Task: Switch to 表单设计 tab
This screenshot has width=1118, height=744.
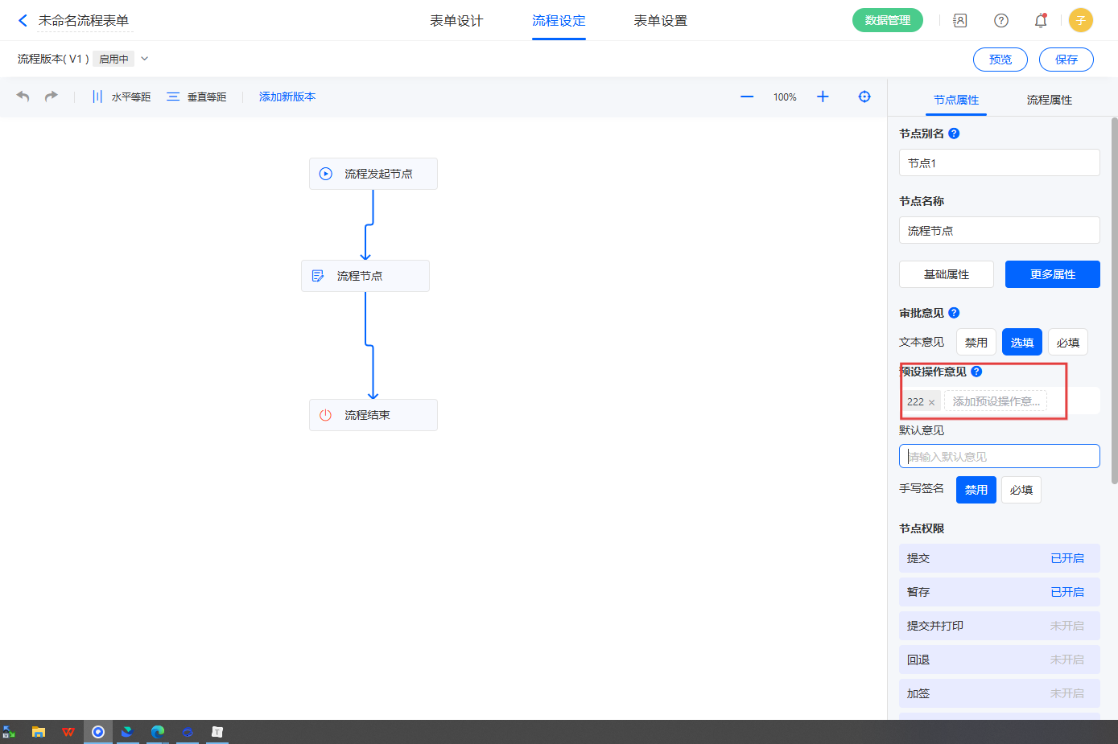Action: click(x=456, y=21)
